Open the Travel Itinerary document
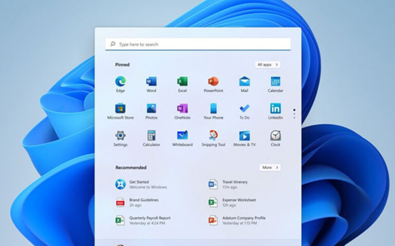395x246 pixels. pyautogui.click(x=228, y=184)
